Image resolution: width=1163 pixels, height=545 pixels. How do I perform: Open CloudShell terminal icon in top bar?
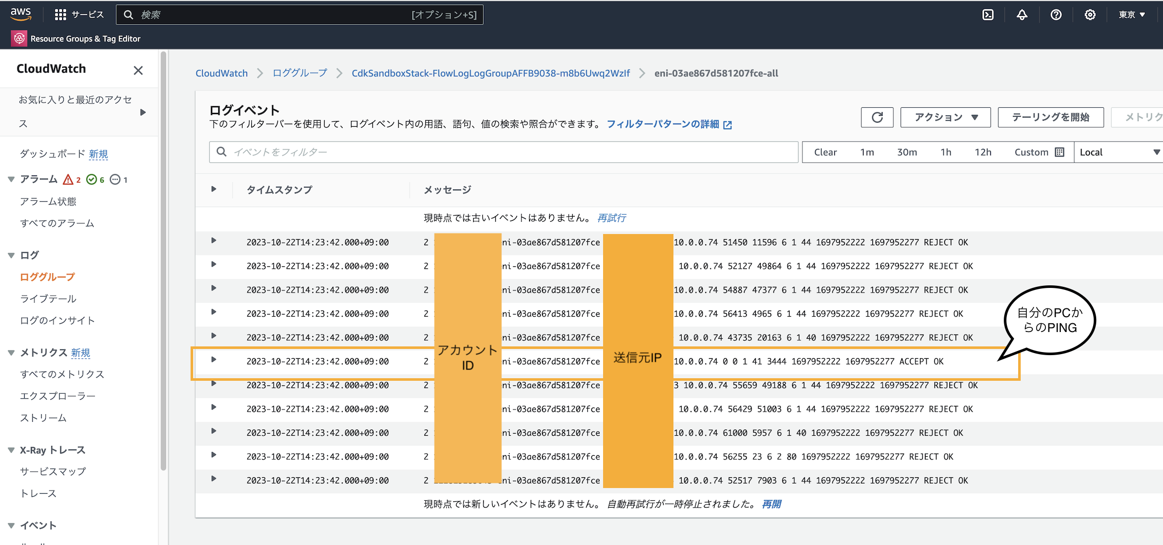click(988, 15)
